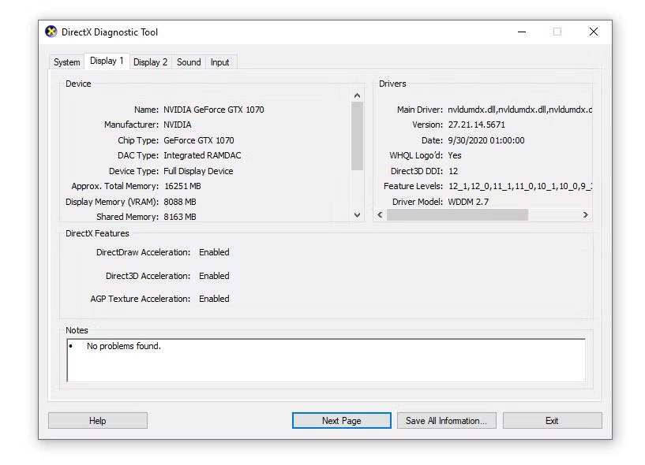Select the Display 1 tab
This screenshot has height=465, width=645.
(107, 61)
